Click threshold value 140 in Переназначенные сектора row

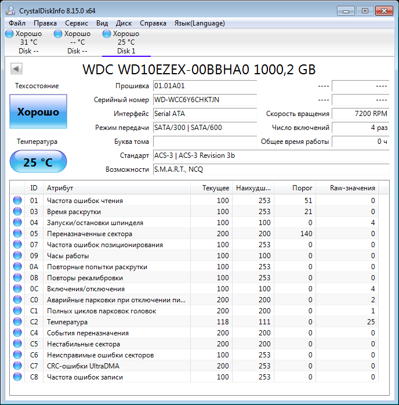coord(306,234)
